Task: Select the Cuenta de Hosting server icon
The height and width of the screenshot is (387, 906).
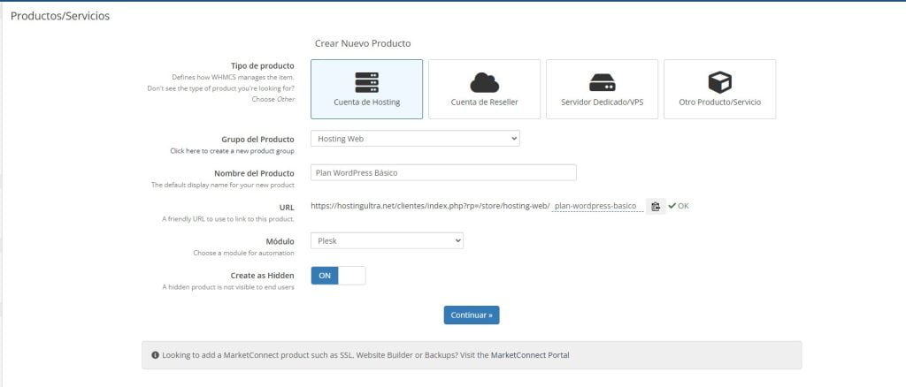Action: point(366,82)
